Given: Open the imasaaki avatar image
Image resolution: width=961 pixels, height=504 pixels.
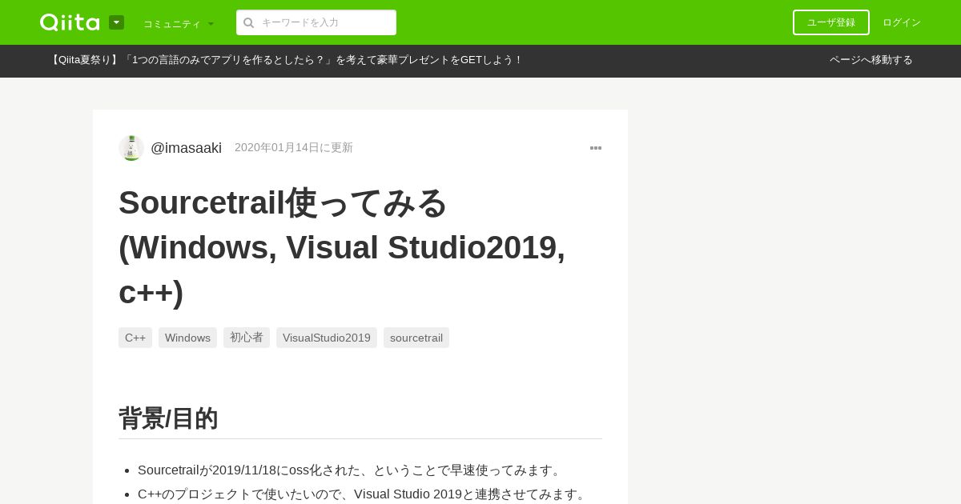Looking at the screenshot, I should (131, 148).
